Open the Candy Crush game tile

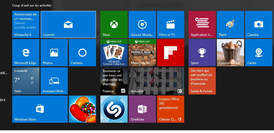[x=82, y=109]
